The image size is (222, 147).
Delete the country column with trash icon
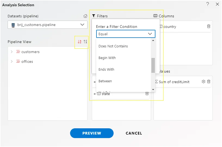click(x=209, y=27)
